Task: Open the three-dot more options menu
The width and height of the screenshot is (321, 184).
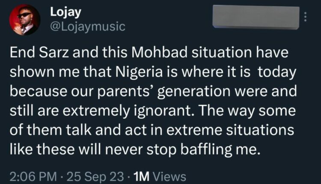Action: click(305, 17)
